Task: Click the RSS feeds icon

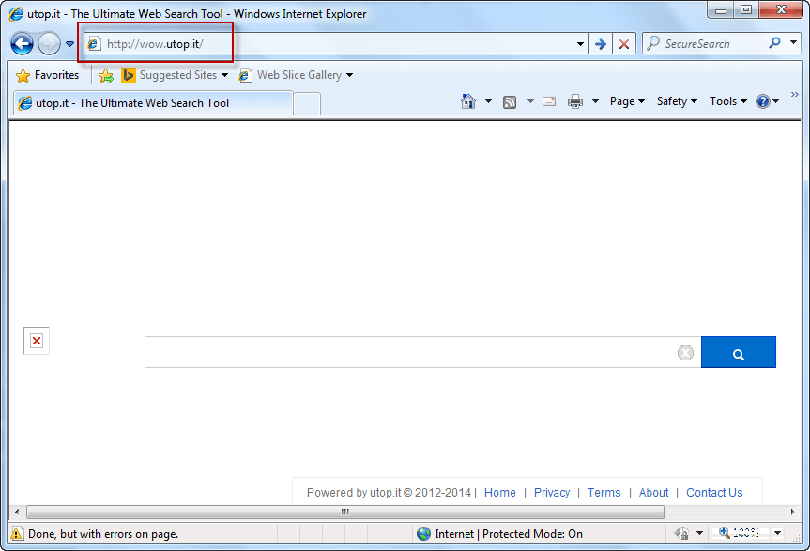Action: (510, 102)
